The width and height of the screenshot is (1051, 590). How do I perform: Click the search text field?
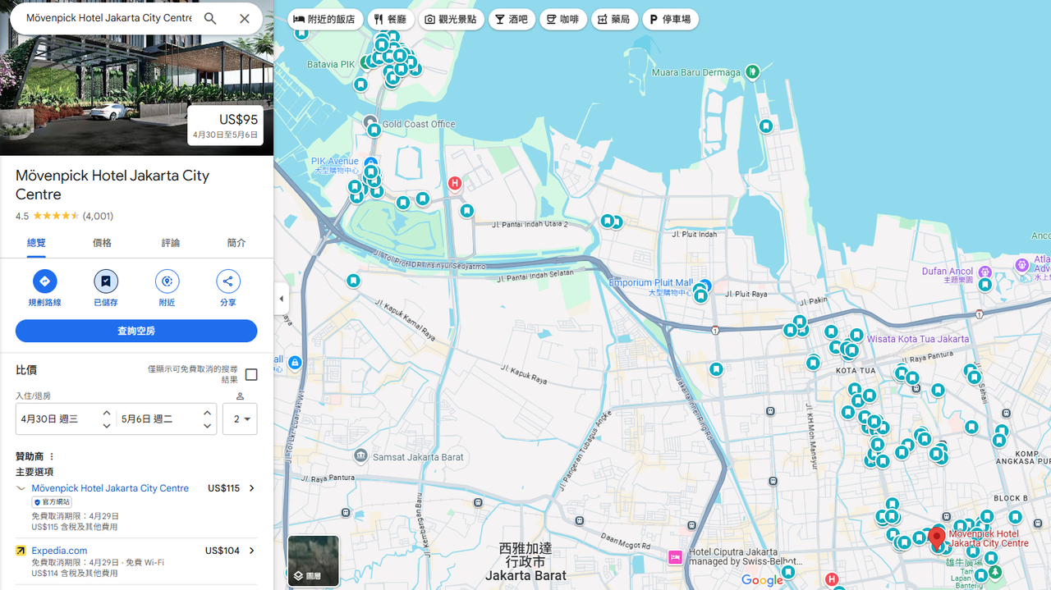[108, 18]
